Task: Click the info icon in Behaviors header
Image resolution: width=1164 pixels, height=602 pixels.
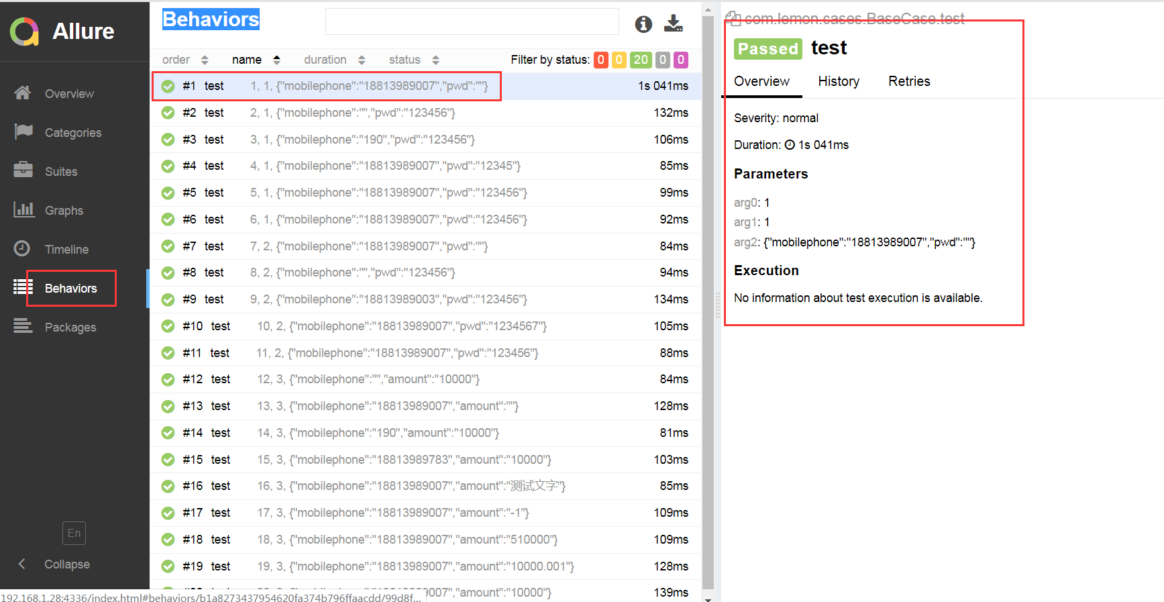Action: point(643,24)
